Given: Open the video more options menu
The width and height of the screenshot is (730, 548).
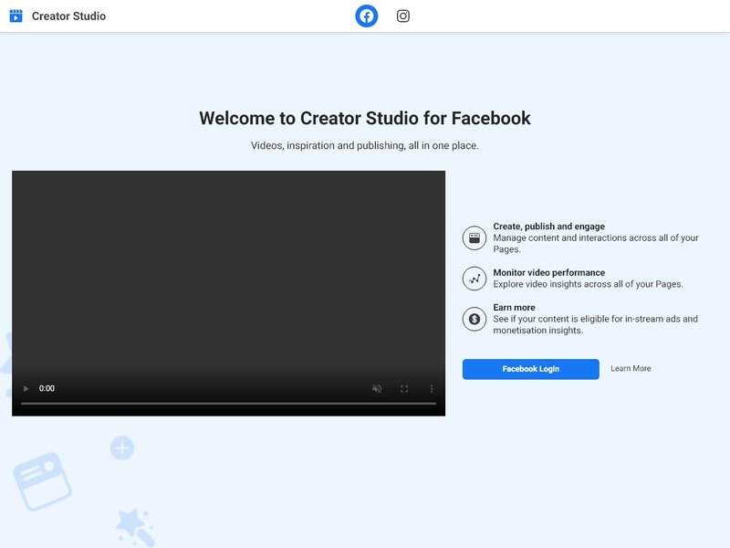Looking at the screenshot, I should (432, 388).
